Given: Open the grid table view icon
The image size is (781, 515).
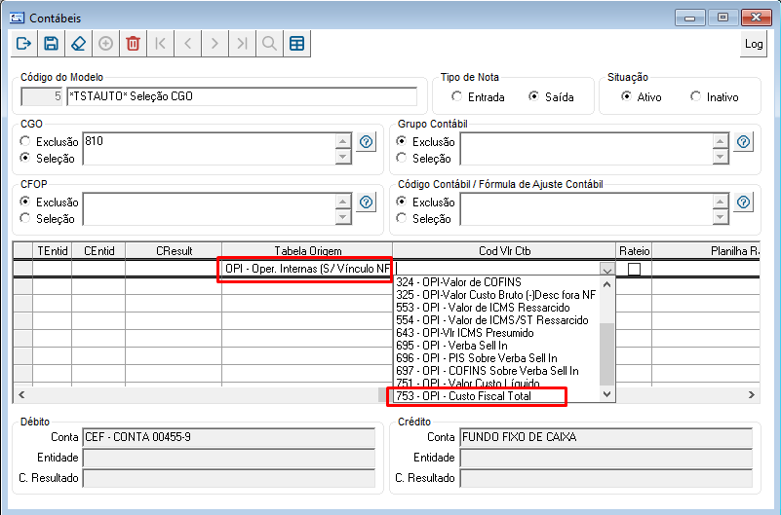Looking at the screenshot, I should (x=296, y=44).
